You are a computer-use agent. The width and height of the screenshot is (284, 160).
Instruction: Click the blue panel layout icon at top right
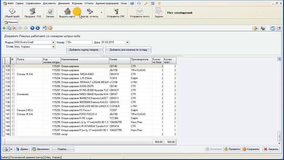point(272,28)
